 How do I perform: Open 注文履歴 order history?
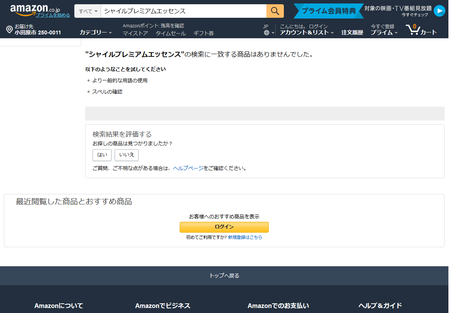352,32
